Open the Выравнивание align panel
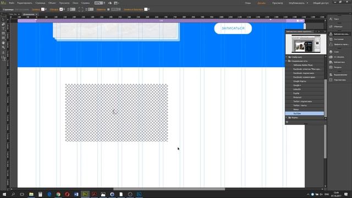 [331, 75]
